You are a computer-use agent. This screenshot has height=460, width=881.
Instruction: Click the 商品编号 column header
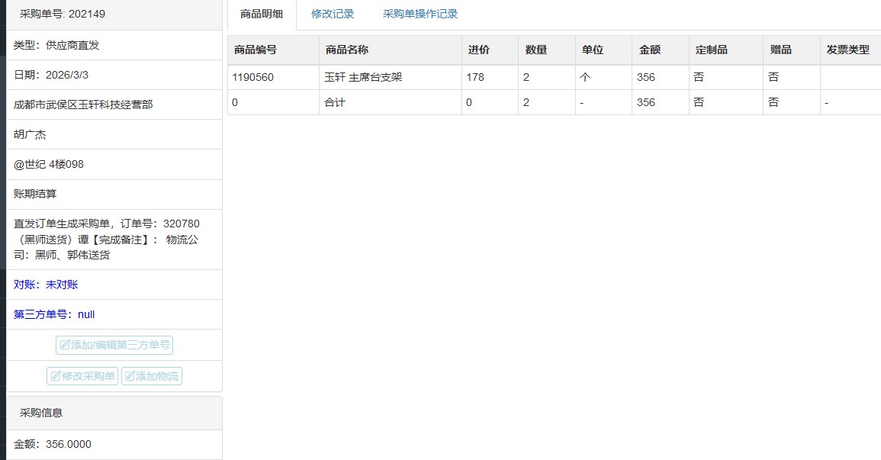256,50
